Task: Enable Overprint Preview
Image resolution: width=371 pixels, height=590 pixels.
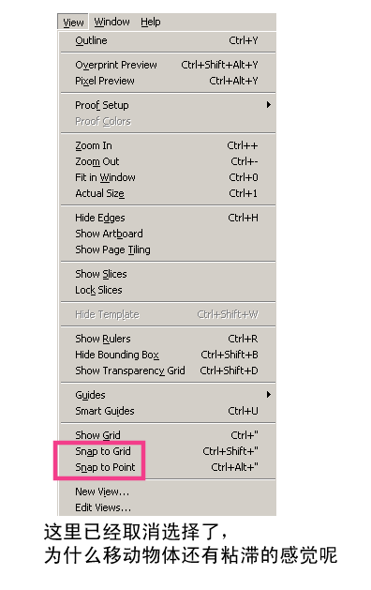Action: click(x=168, y=65)
